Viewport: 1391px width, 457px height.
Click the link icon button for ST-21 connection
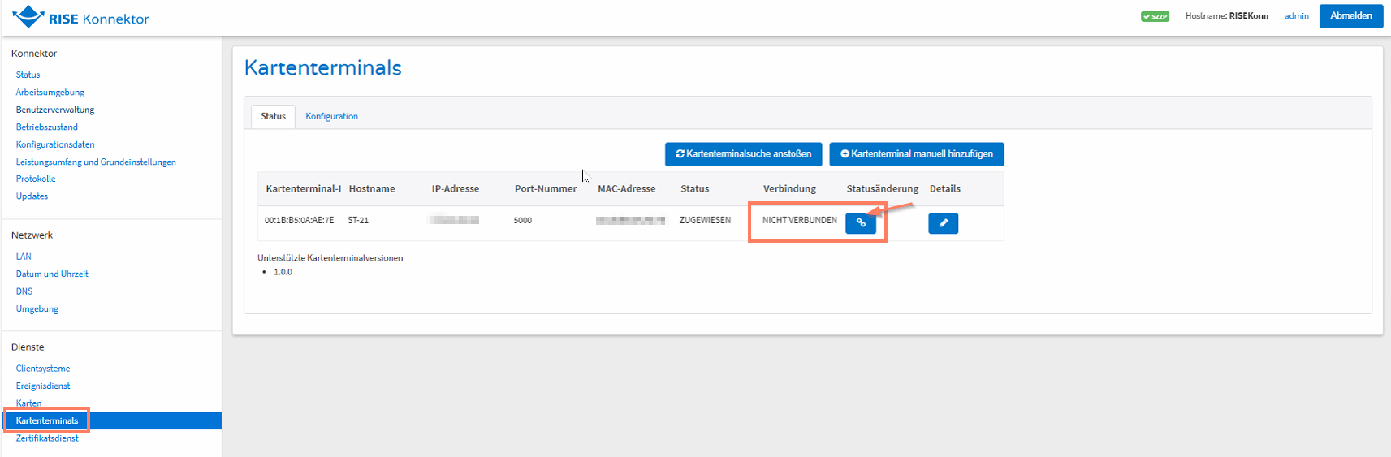pos(861,222)
